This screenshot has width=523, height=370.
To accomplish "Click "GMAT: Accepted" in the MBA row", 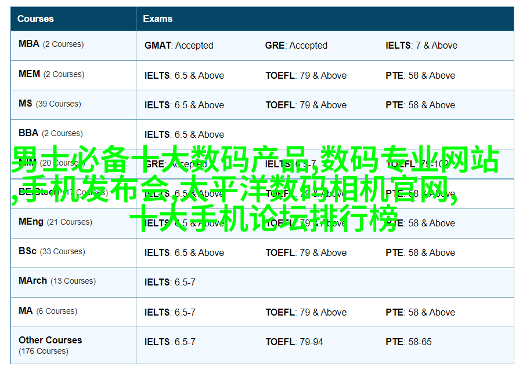I will click(179, 45).
